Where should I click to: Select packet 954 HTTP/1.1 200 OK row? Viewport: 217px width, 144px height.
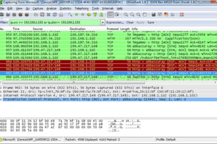[x=109, y=38]
